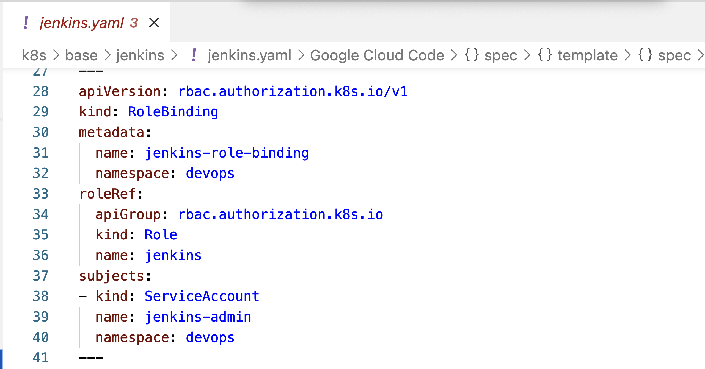Place cursor on RoleBinding value
Viewport: 705px width, 369px height.
(173, 112)
